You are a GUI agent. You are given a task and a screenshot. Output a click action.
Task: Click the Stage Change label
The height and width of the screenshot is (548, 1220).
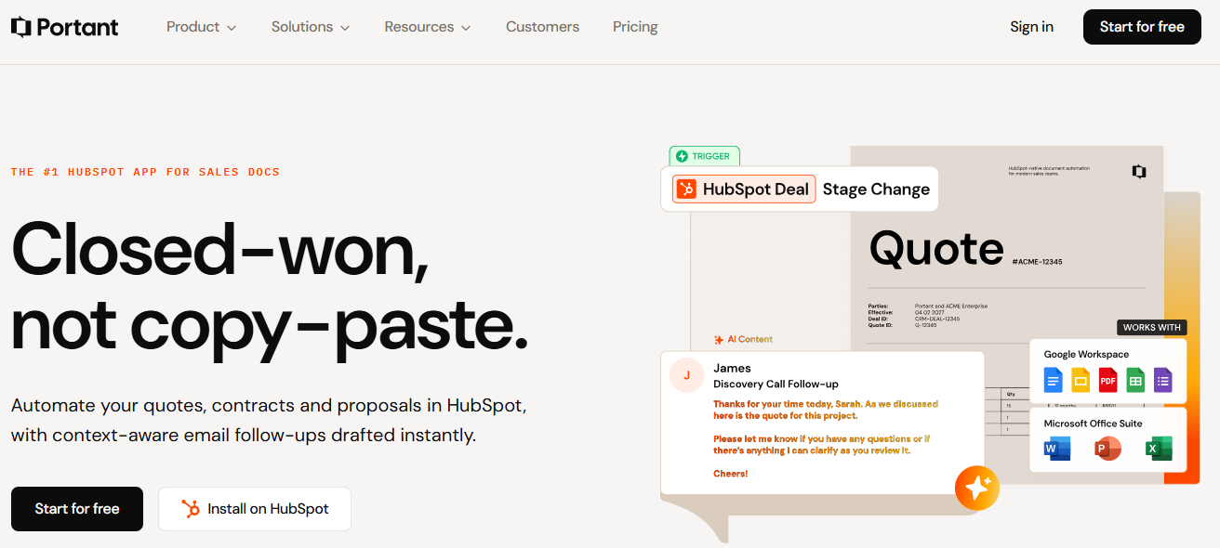(876, 189)
